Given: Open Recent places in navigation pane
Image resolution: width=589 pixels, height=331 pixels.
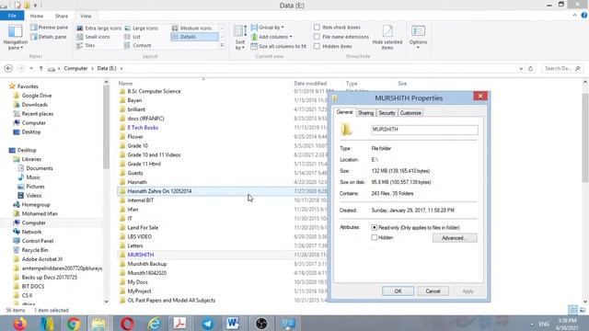Looking at the screenshot, I should [37, 114].
